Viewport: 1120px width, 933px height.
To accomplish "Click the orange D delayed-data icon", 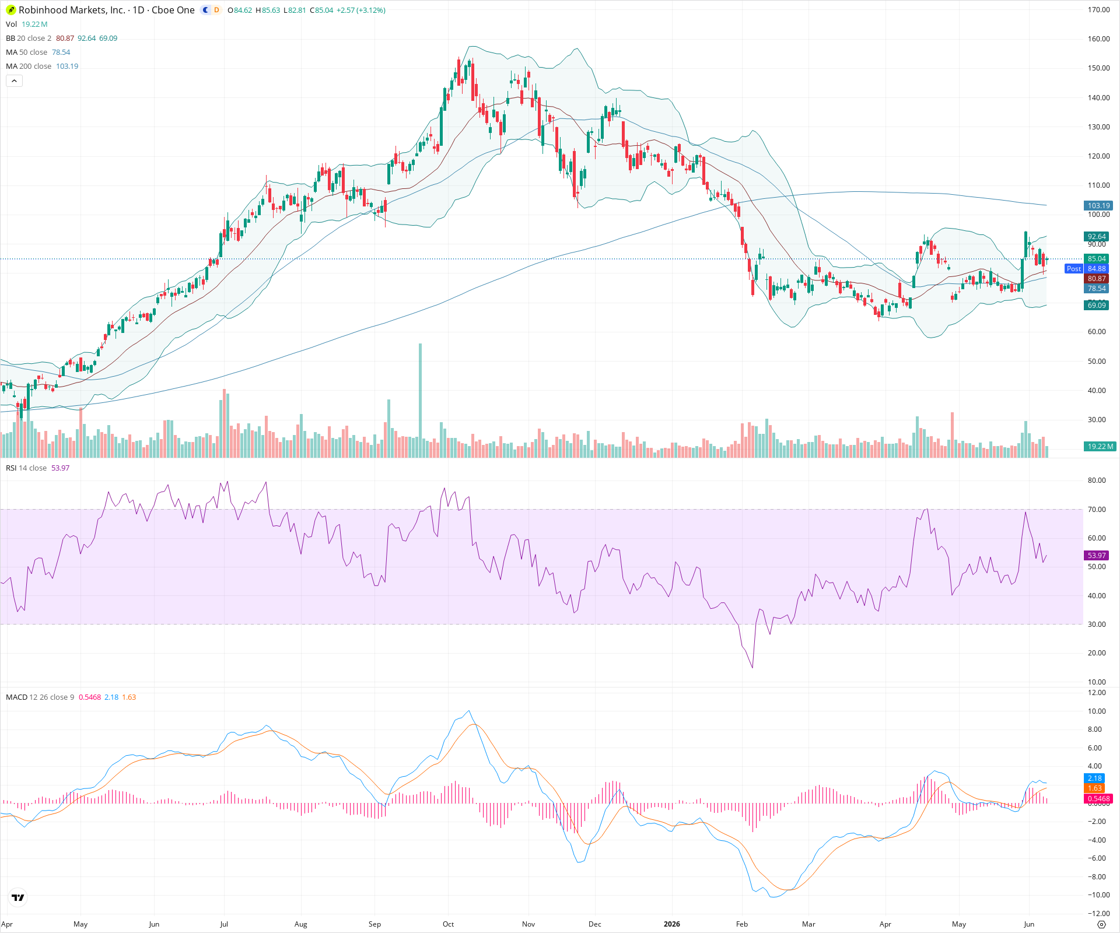I will point(216,10).
